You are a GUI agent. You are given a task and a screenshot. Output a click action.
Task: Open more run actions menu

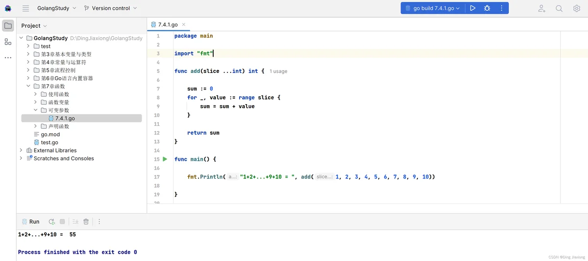(x=501, y=8)
